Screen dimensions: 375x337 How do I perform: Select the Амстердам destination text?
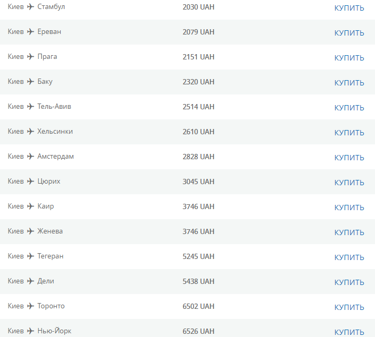[55, 157]
